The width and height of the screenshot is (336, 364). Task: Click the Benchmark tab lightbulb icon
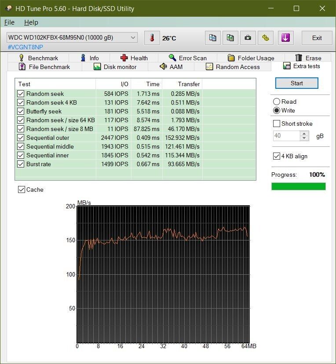point(21,58)
